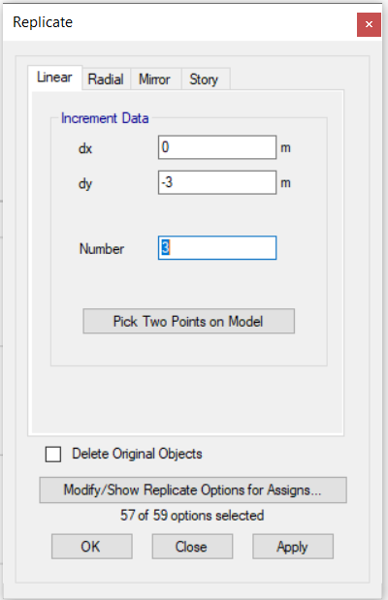
Task: Confirm replication with the OK button
Action: point(92,547)
